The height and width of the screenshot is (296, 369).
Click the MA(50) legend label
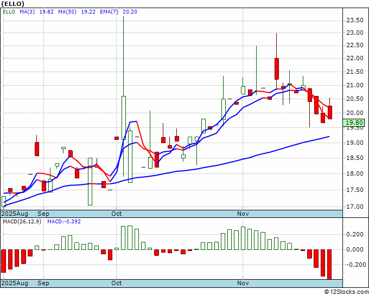67,12
